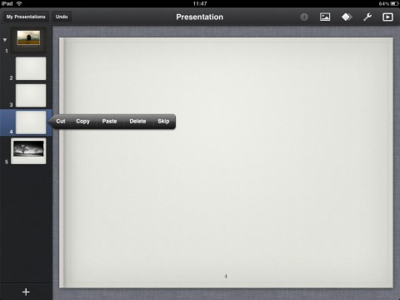Choose Paste from the slide menu
Viewport: 400px width, 300px height.
[109, 121]
